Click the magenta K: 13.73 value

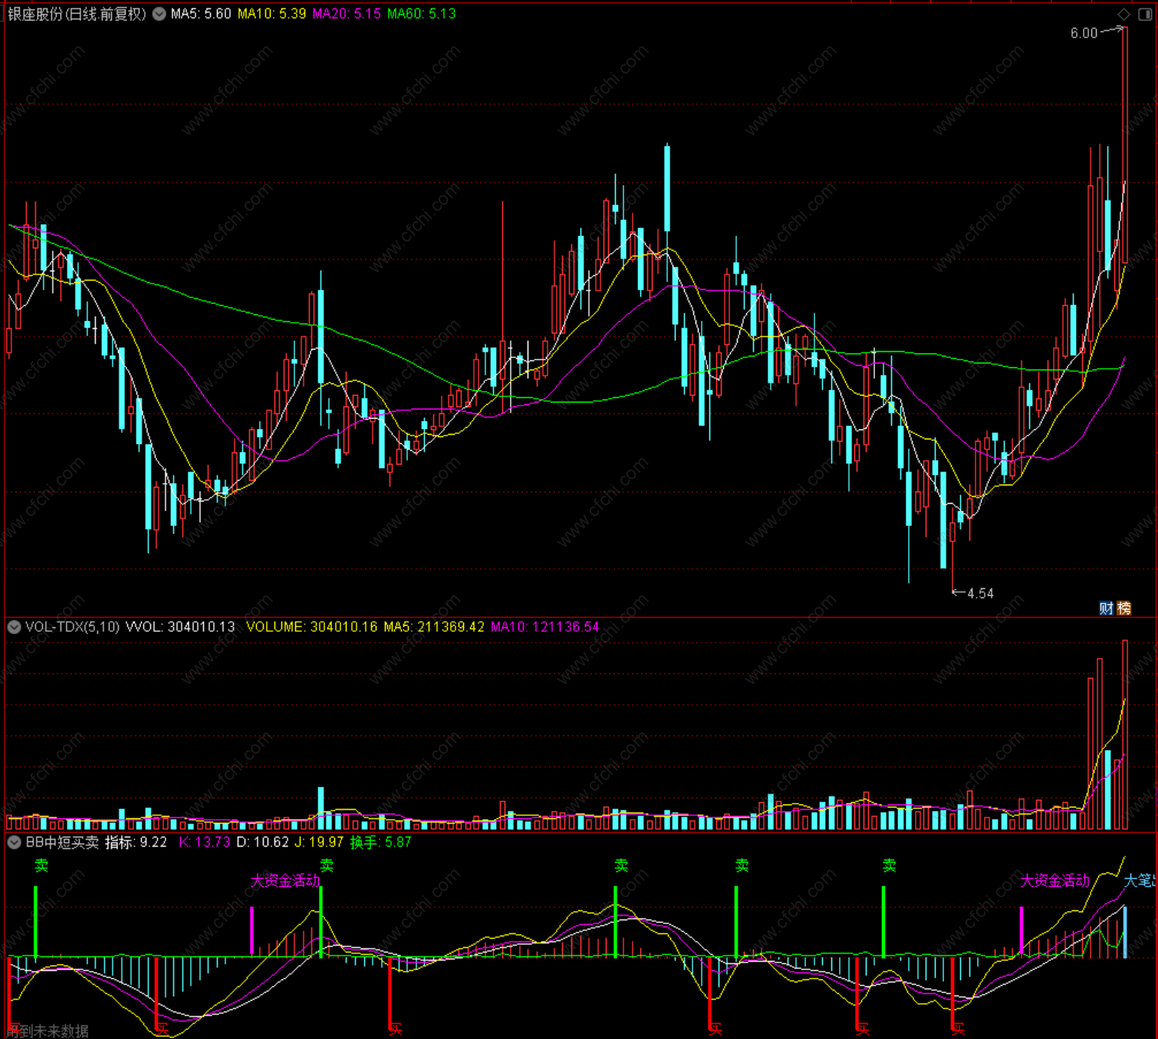(x=205, y=842)
